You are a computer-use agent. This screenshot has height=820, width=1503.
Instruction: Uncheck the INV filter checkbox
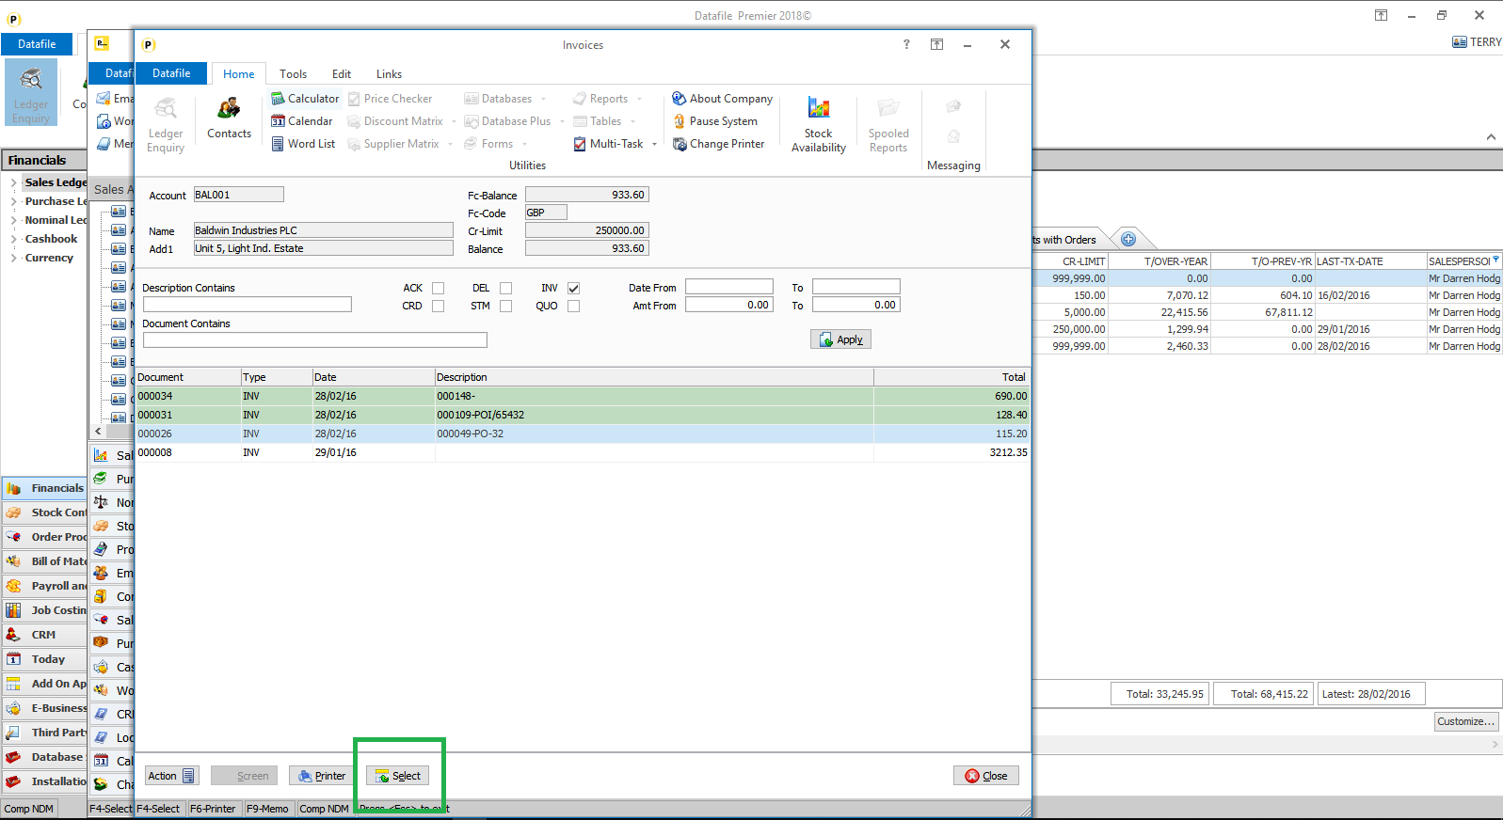pos(574,288)
